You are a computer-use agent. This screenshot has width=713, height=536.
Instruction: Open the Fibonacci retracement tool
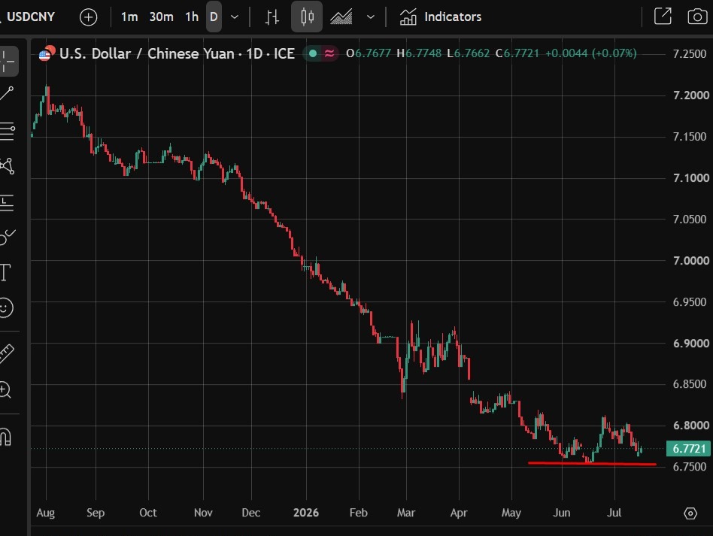pos(7,131)
